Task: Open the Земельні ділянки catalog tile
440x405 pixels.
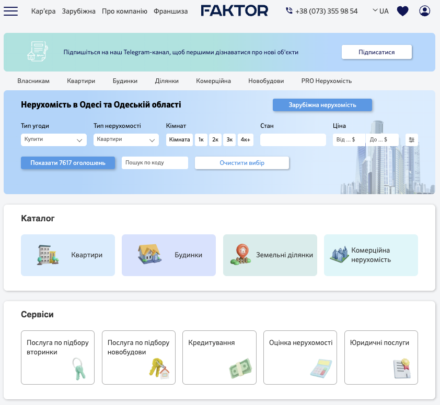Action: (x=270, y=255)
